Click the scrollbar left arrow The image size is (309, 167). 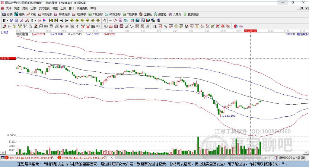click(x=112, y=158)
